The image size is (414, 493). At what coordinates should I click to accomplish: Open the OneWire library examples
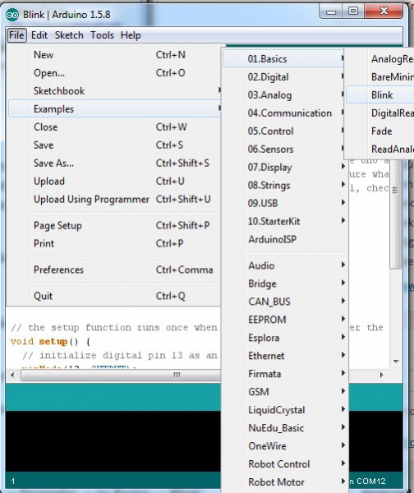[x=284, y=446]
